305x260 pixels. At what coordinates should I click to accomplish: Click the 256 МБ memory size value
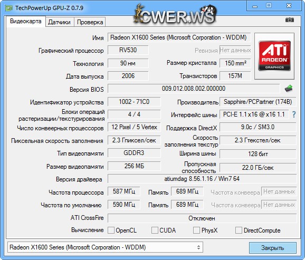click(x=134, y=166)
